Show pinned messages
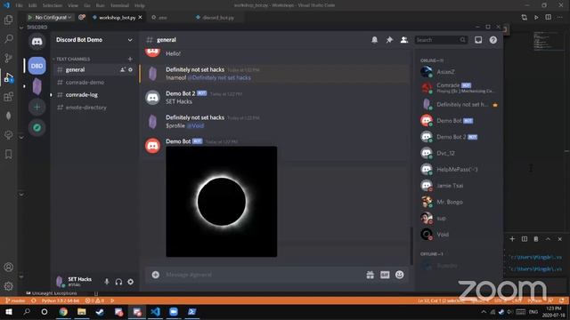The height and width of the screenshot is (320, 570). click(x=389, y=40)
